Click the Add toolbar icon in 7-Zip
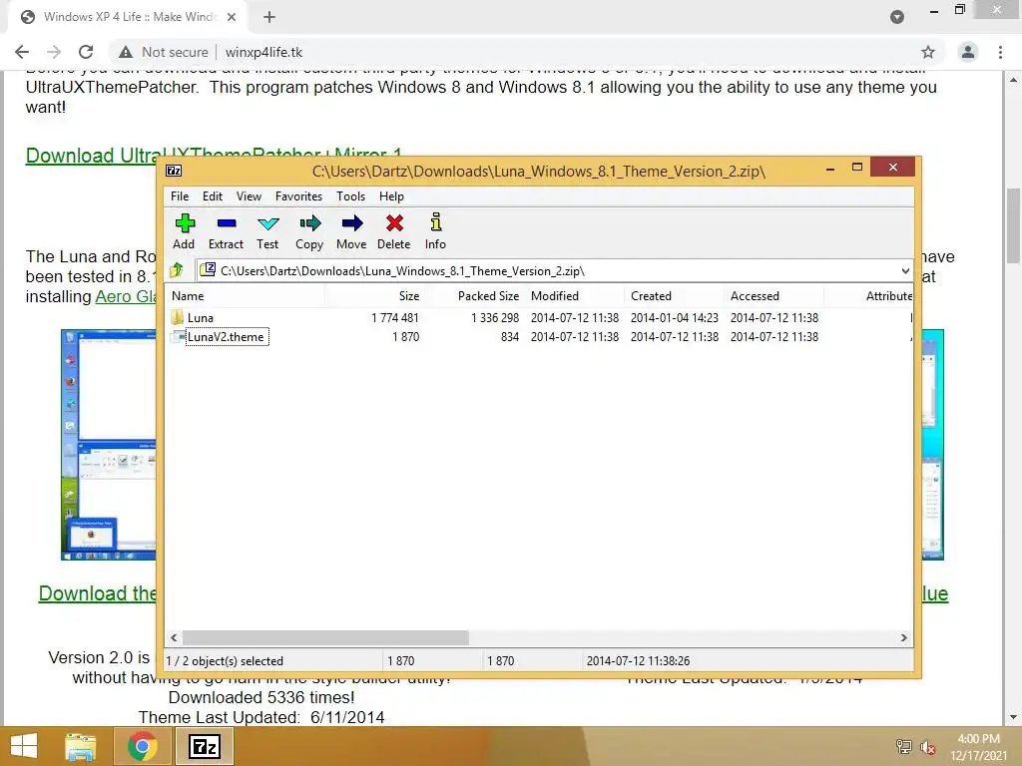The image size is (1022, 766). click(185, 224)
